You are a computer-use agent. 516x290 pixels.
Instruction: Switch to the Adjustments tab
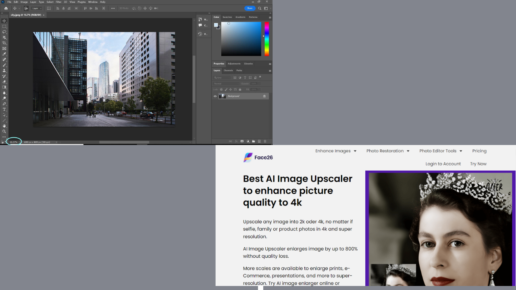(x=234, y=64)
